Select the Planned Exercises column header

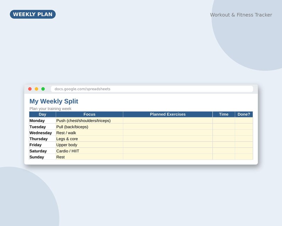(x=168, y=114)
